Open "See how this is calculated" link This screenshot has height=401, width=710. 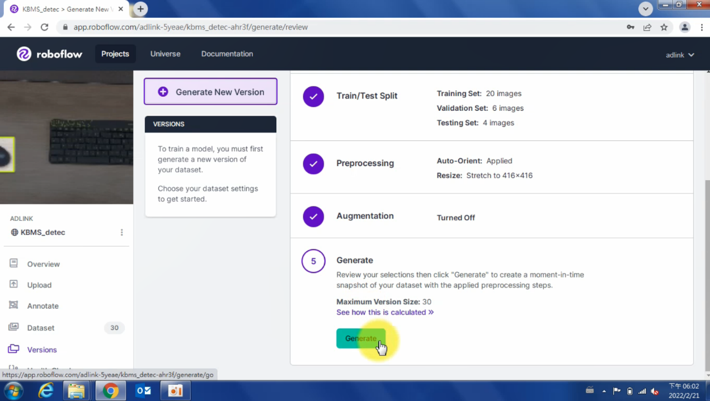(385, 312)
